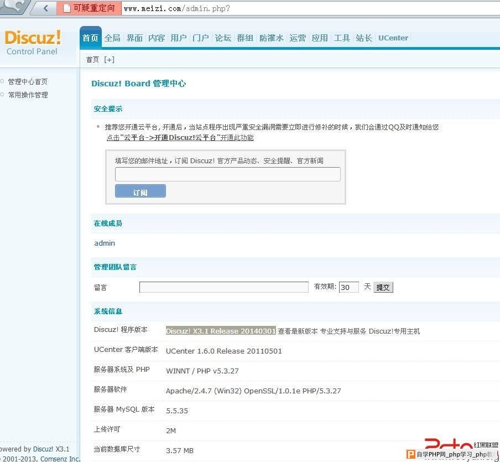Open the 查看最新版本 link
The image size is (500, 462).
click(298, 331)
